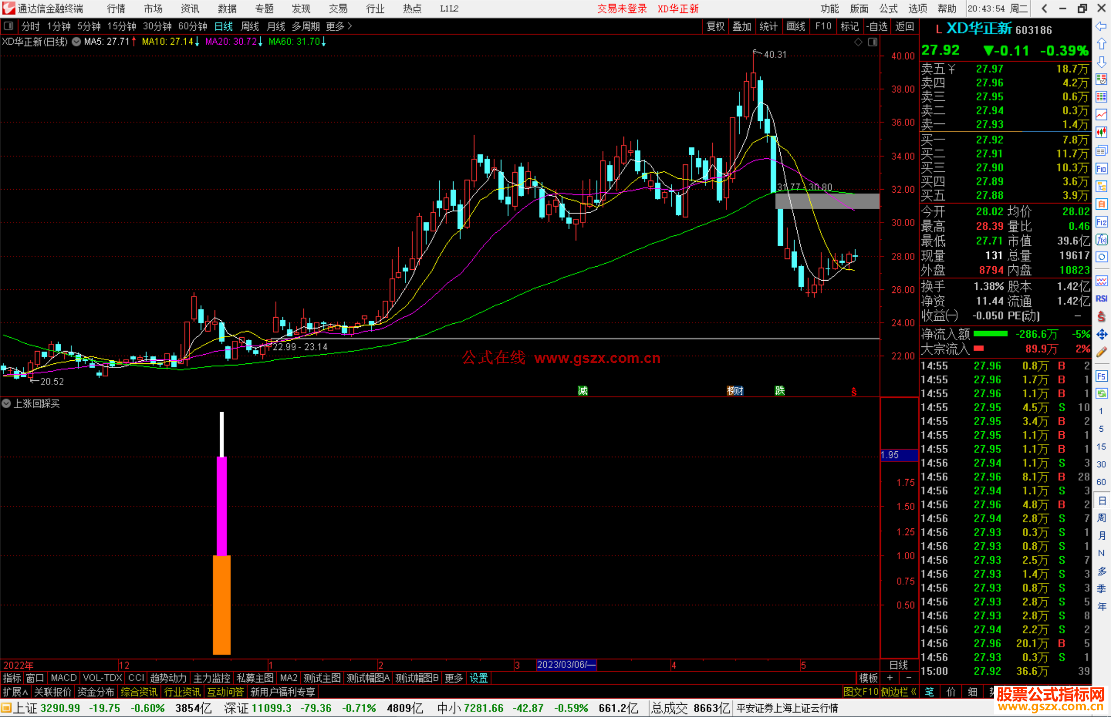This screenshot has height=717, width=1111.
Task: Collapse the 侧边栏 side panel
Action: [x=898, y=692]
